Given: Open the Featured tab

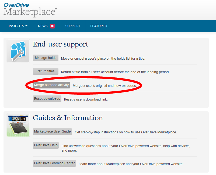Looking at the screenshot, I should pos(99,26).
